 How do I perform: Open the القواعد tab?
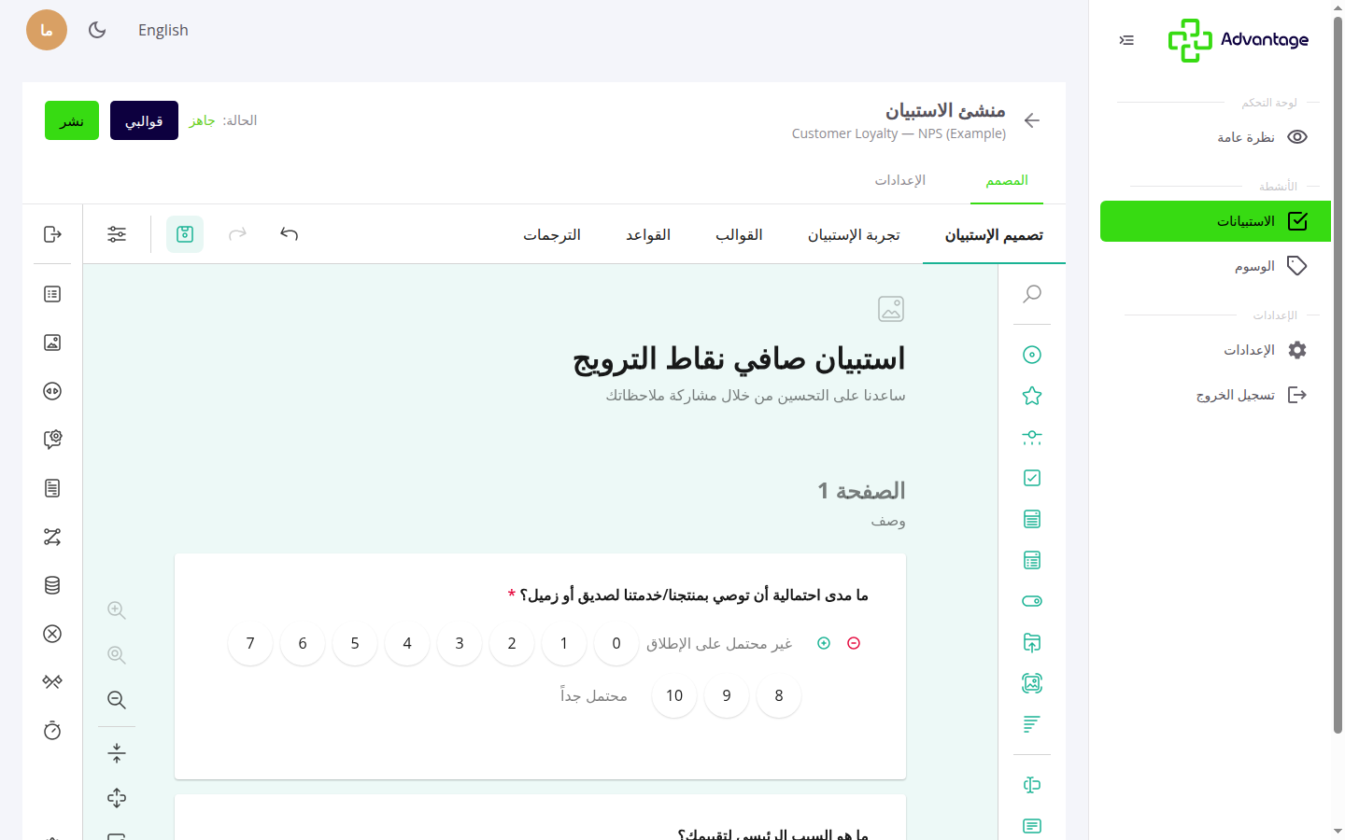(x=648, y=235)
